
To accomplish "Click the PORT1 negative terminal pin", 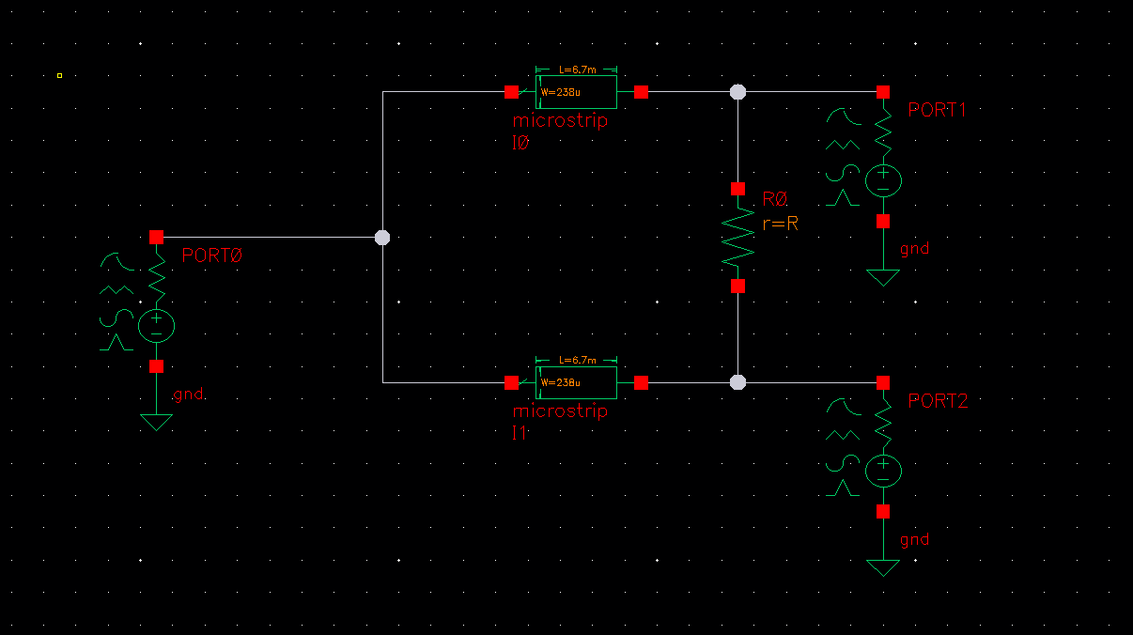I will click(883, 222).
